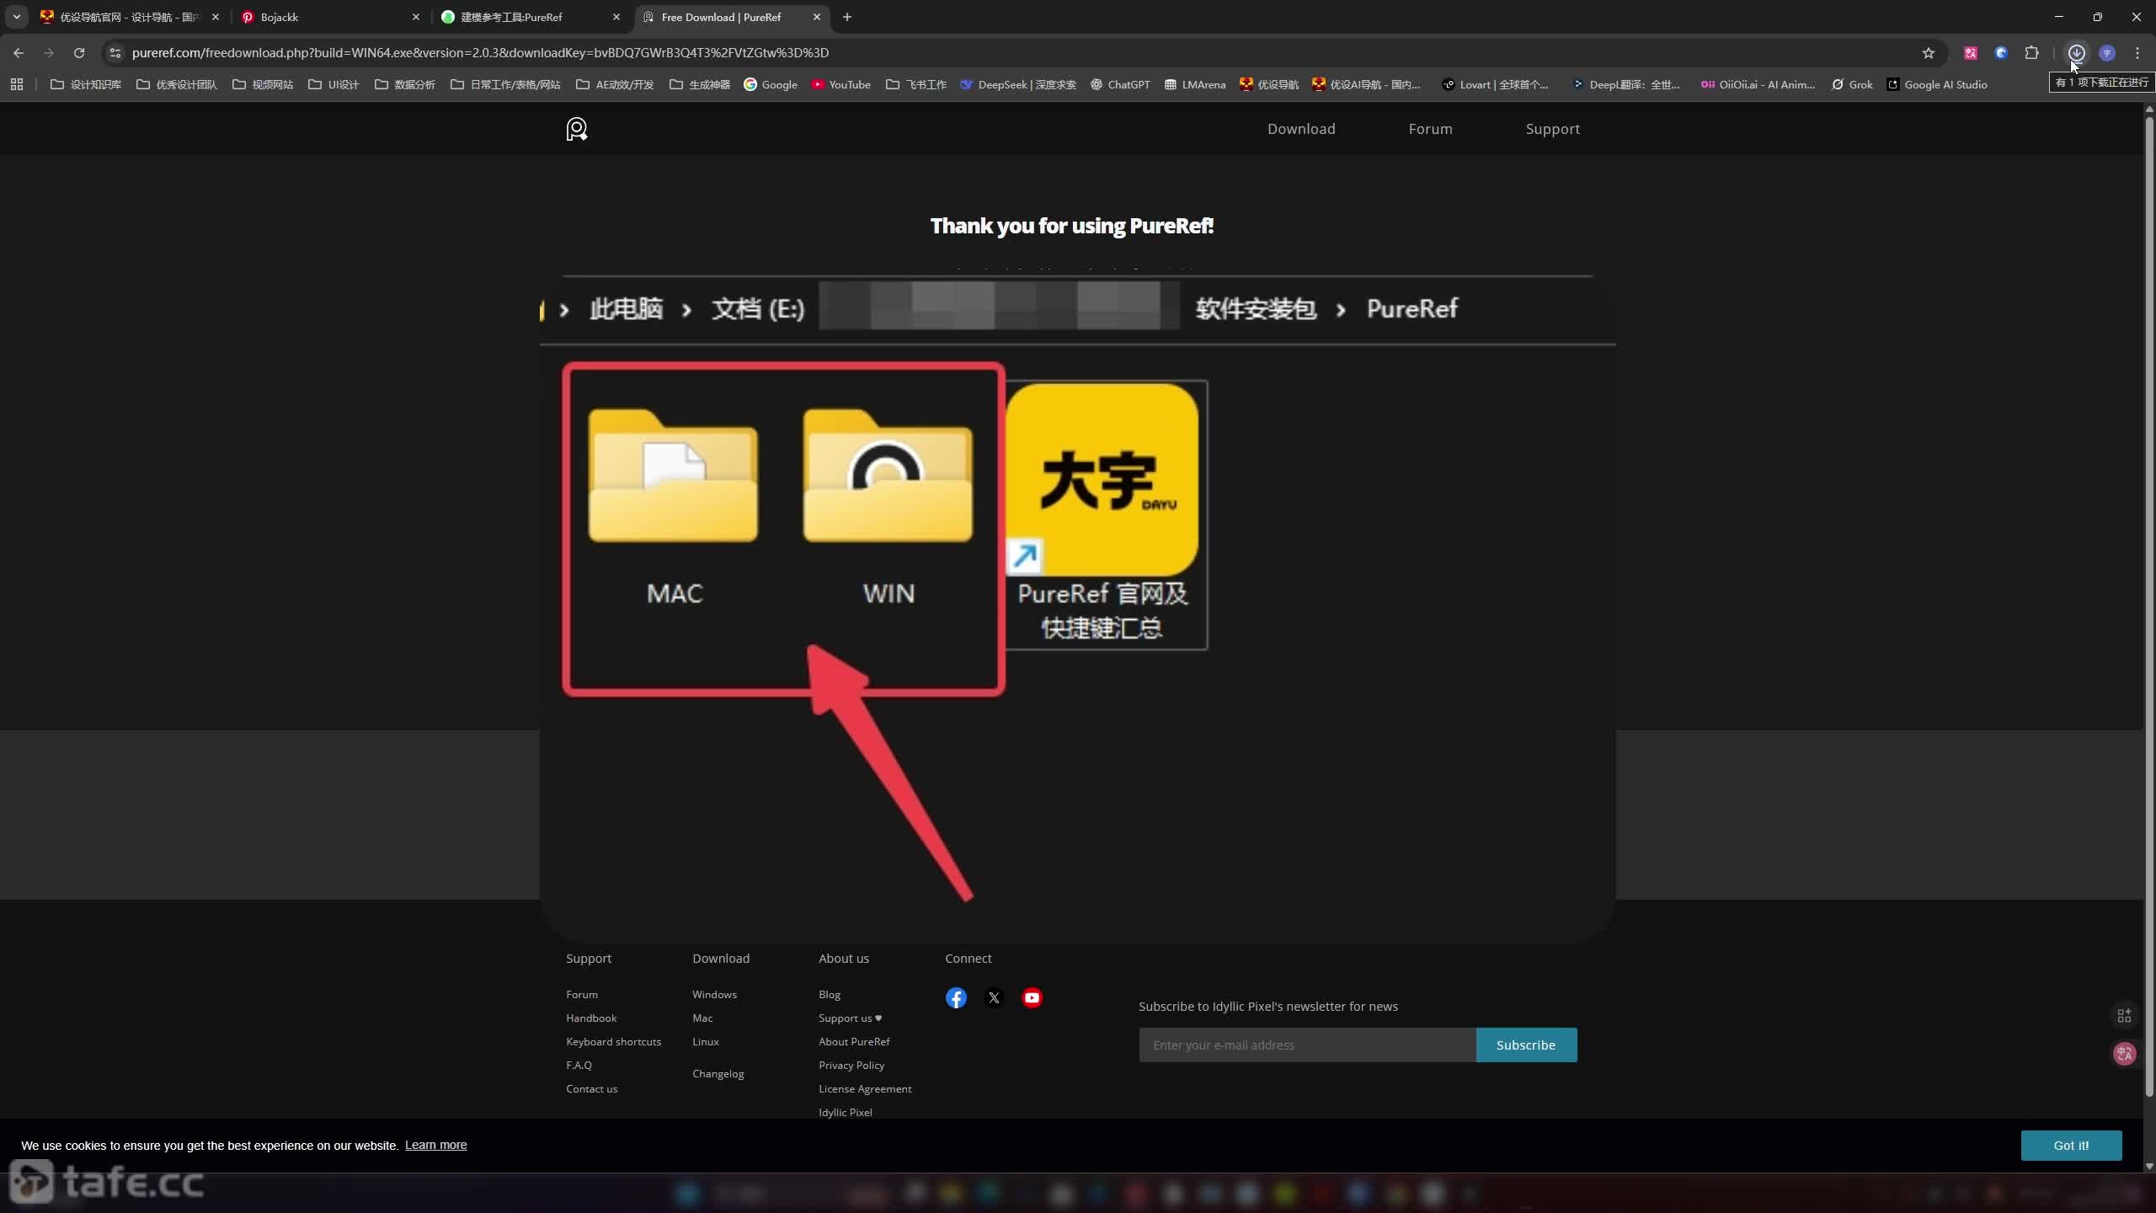View site information icon in address bar
2156x1213 pixels.
pos(115,53)
